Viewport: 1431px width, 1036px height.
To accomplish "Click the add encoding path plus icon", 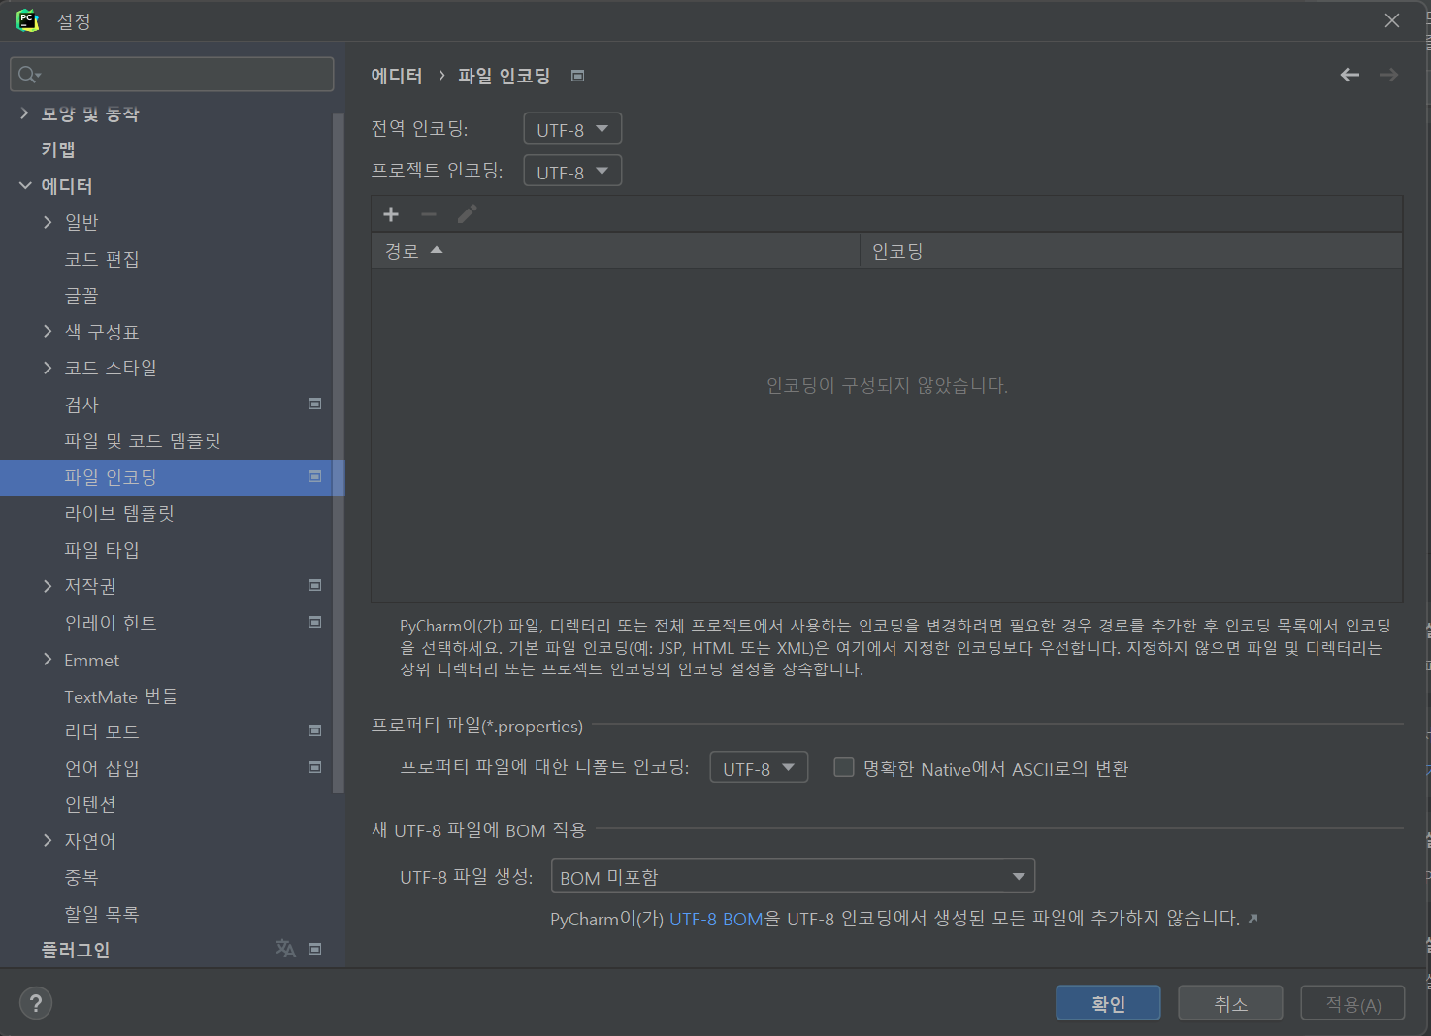I will coord(391,214).
